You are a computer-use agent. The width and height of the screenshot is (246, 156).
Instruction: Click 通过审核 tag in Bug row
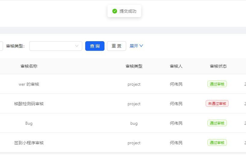[x=217, y=123]
